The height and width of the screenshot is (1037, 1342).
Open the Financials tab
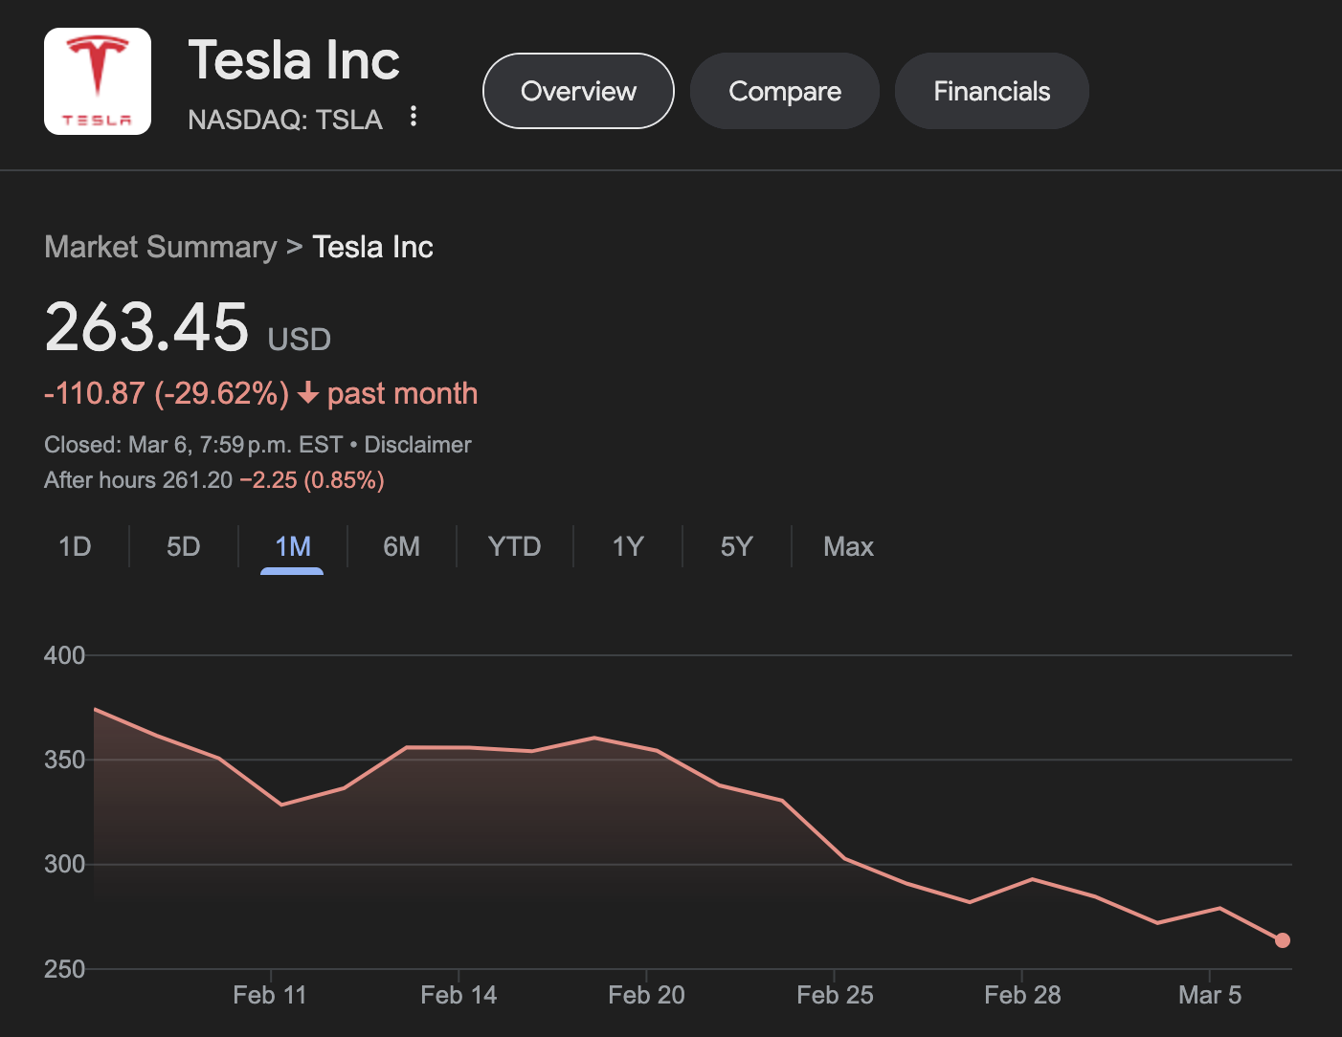point(992,91)
